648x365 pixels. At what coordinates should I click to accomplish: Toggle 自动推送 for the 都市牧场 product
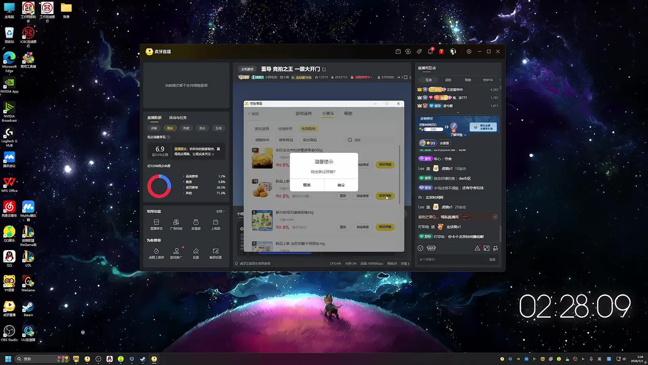363,227
